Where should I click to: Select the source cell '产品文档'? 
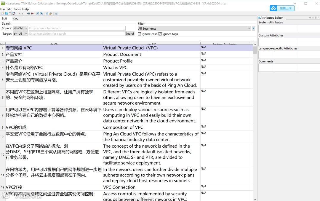[x=54, y=54]
